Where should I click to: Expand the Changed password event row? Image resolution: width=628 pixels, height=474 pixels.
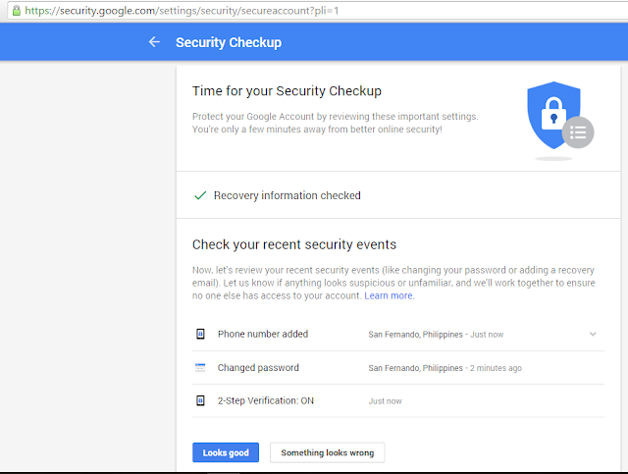(398, 368)
